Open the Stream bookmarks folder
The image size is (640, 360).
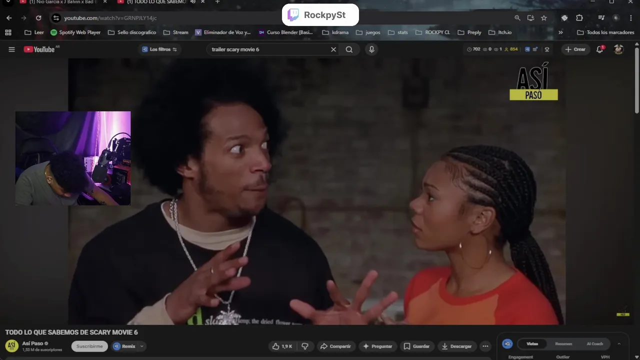click(x=176, y=32)
